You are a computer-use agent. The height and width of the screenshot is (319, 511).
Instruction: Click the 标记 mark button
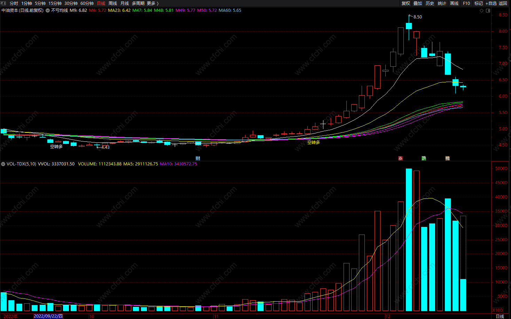click(x=479, y=3)
